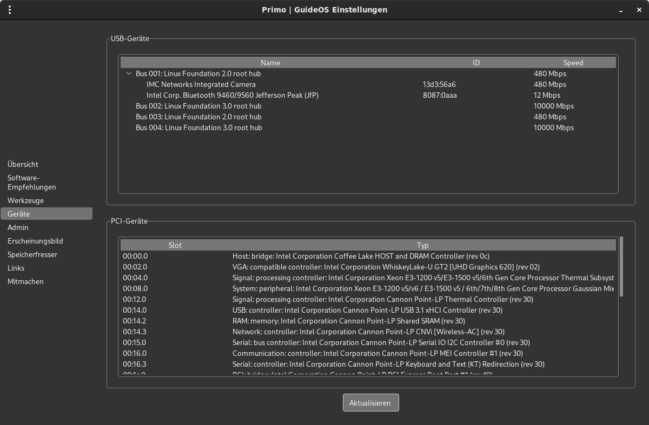Select the Werkzeuge sidebar entry
Image resolution: width=649 pixels, height=425 pixels.
click(26, 200)
